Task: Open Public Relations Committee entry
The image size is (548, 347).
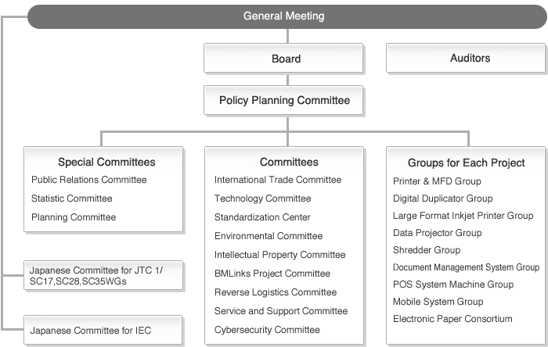Action: click(x=88, y=180)
